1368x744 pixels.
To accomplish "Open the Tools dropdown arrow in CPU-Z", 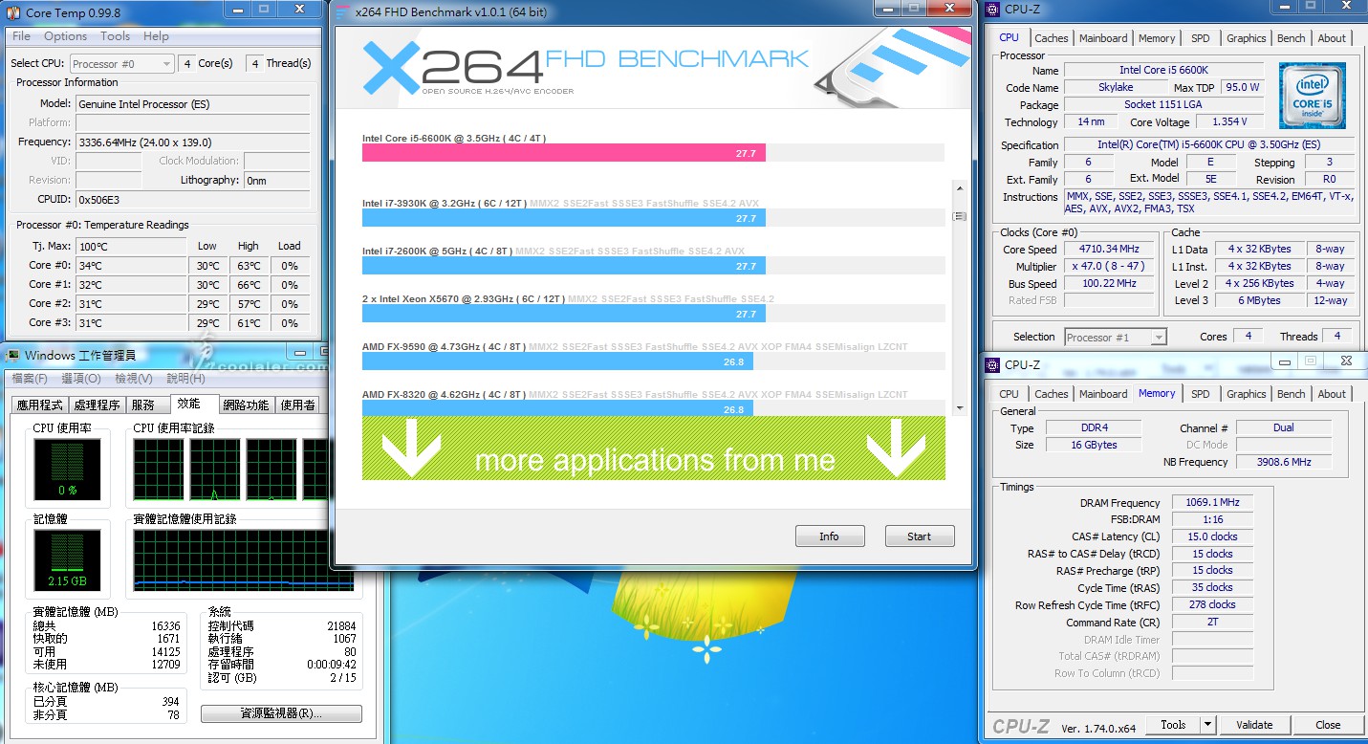I will [x=1208, y=725].
